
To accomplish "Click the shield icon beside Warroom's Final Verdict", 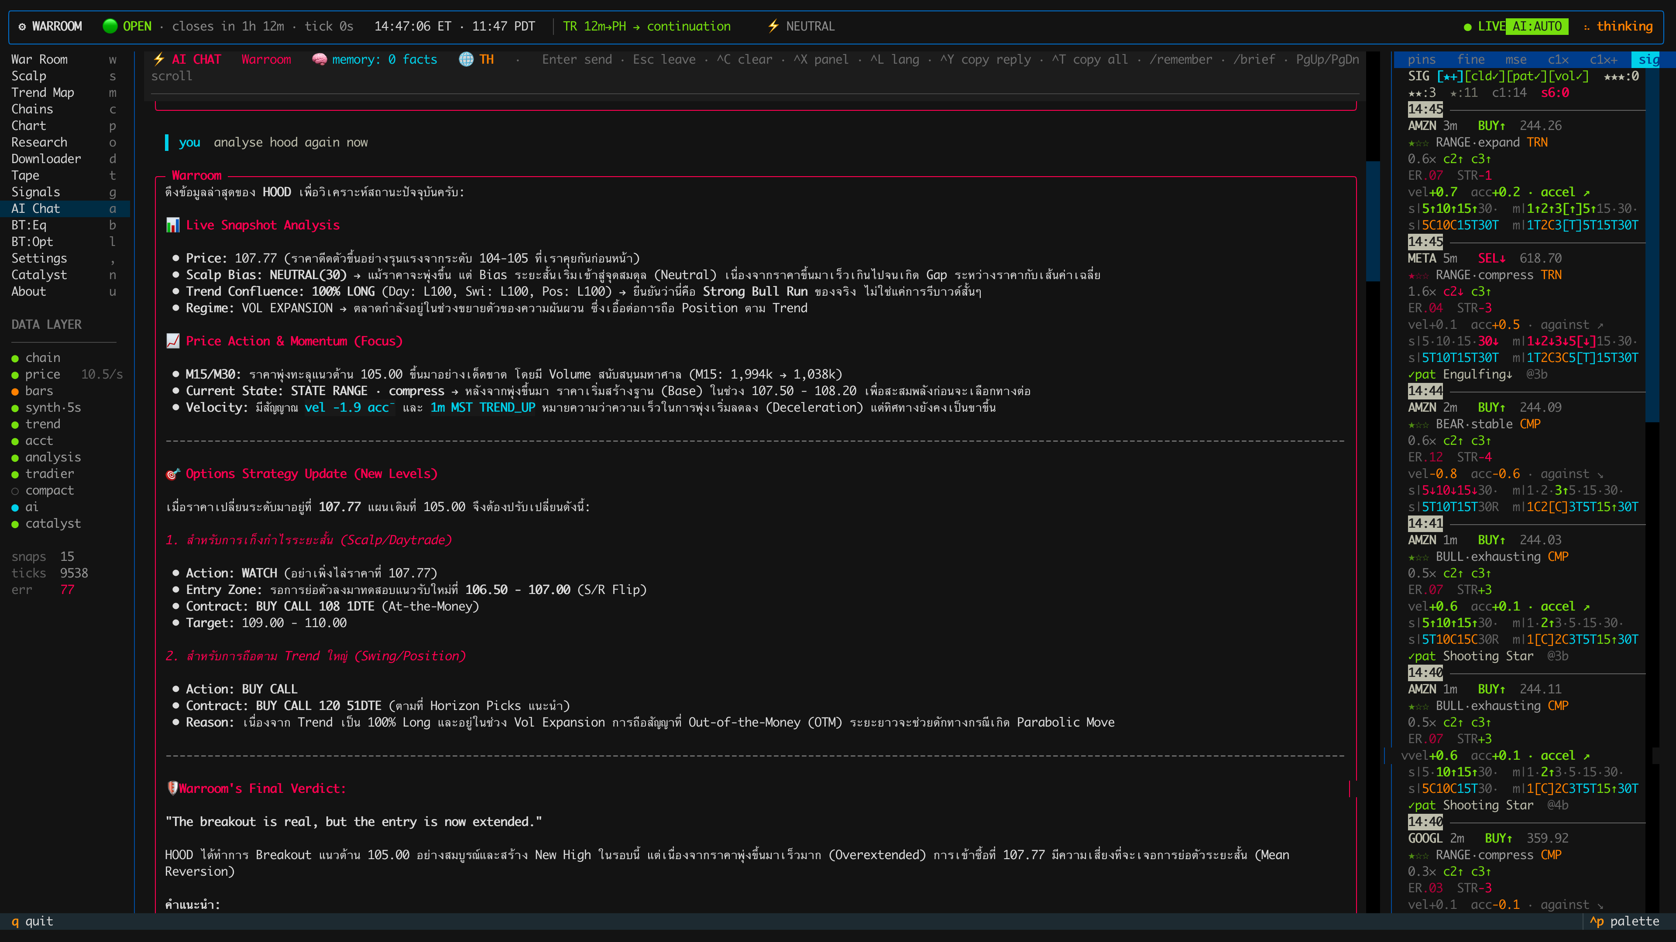I will coord(172,788).
